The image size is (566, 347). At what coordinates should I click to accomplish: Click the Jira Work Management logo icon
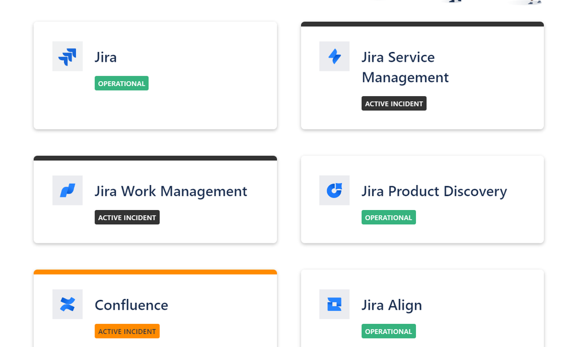coord(67,190)
